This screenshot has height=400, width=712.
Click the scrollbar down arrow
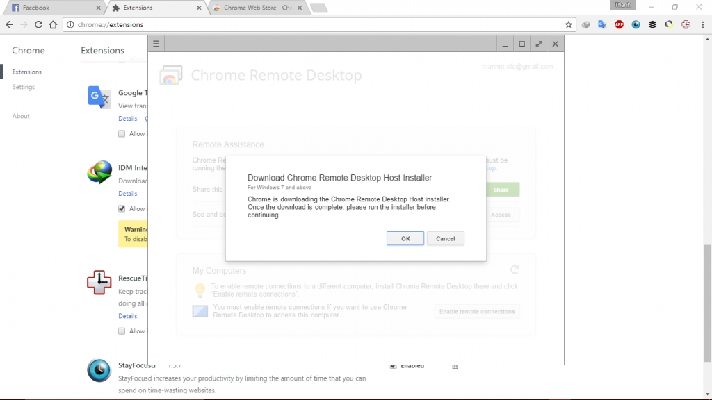coord(707,395)
